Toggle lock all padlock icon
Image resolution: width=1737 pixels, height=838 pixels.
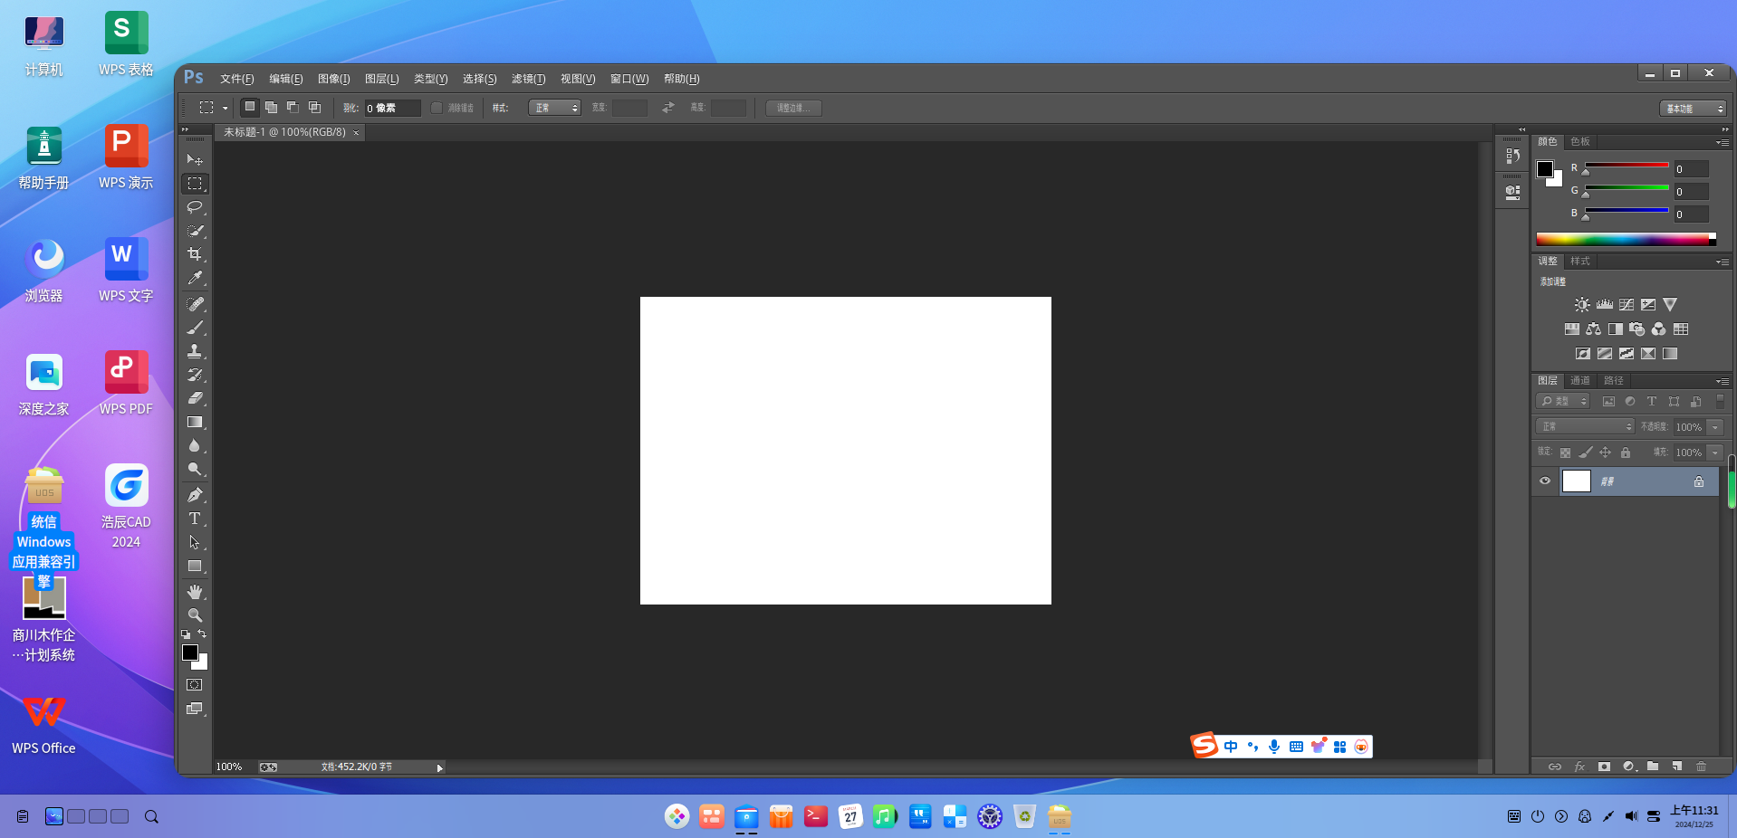1626,452
